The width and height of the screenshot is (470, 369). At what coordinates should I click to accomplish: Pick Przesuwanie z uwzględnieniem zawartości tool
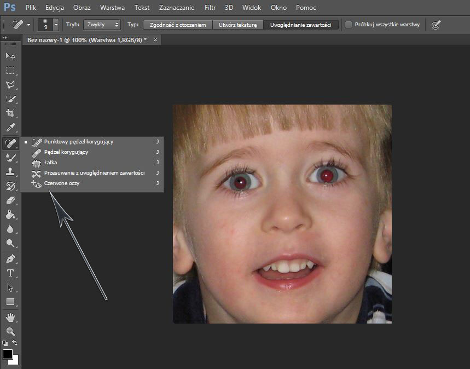tap(92, 173)
